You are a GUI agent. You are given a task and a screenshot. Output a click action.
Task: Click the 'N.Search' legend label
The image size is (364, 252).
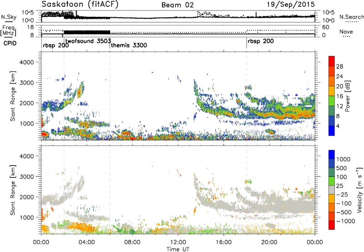click(351, 17)
